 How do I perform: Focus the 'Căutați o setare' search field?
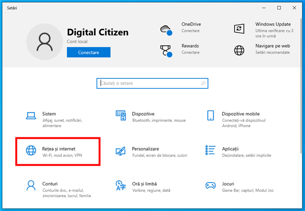148,83
